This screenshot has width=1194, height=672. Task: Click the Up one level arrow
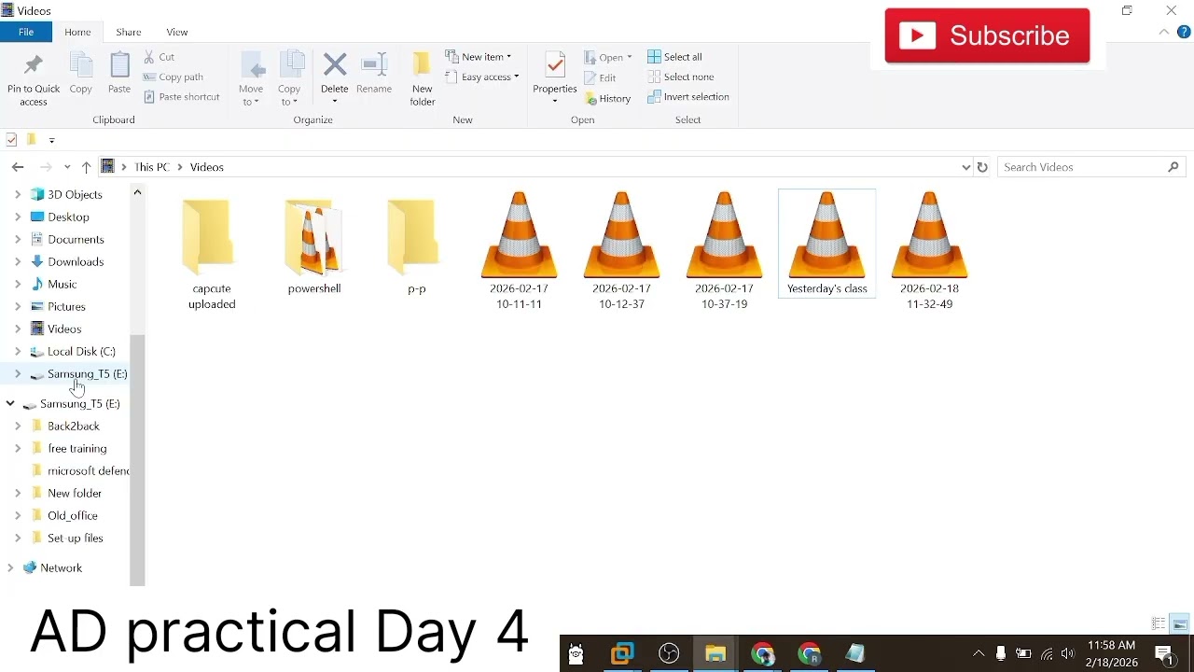tap(86, 167)
